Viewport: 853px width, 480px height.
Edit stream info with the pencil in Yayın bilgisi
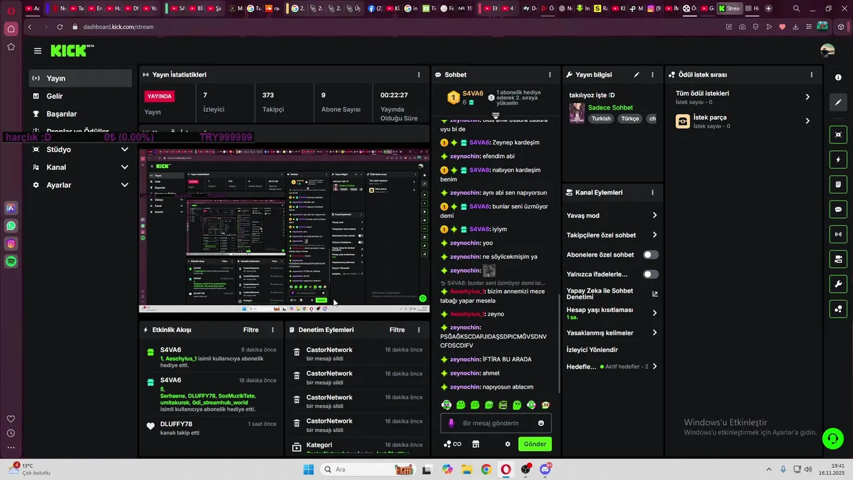636,75
